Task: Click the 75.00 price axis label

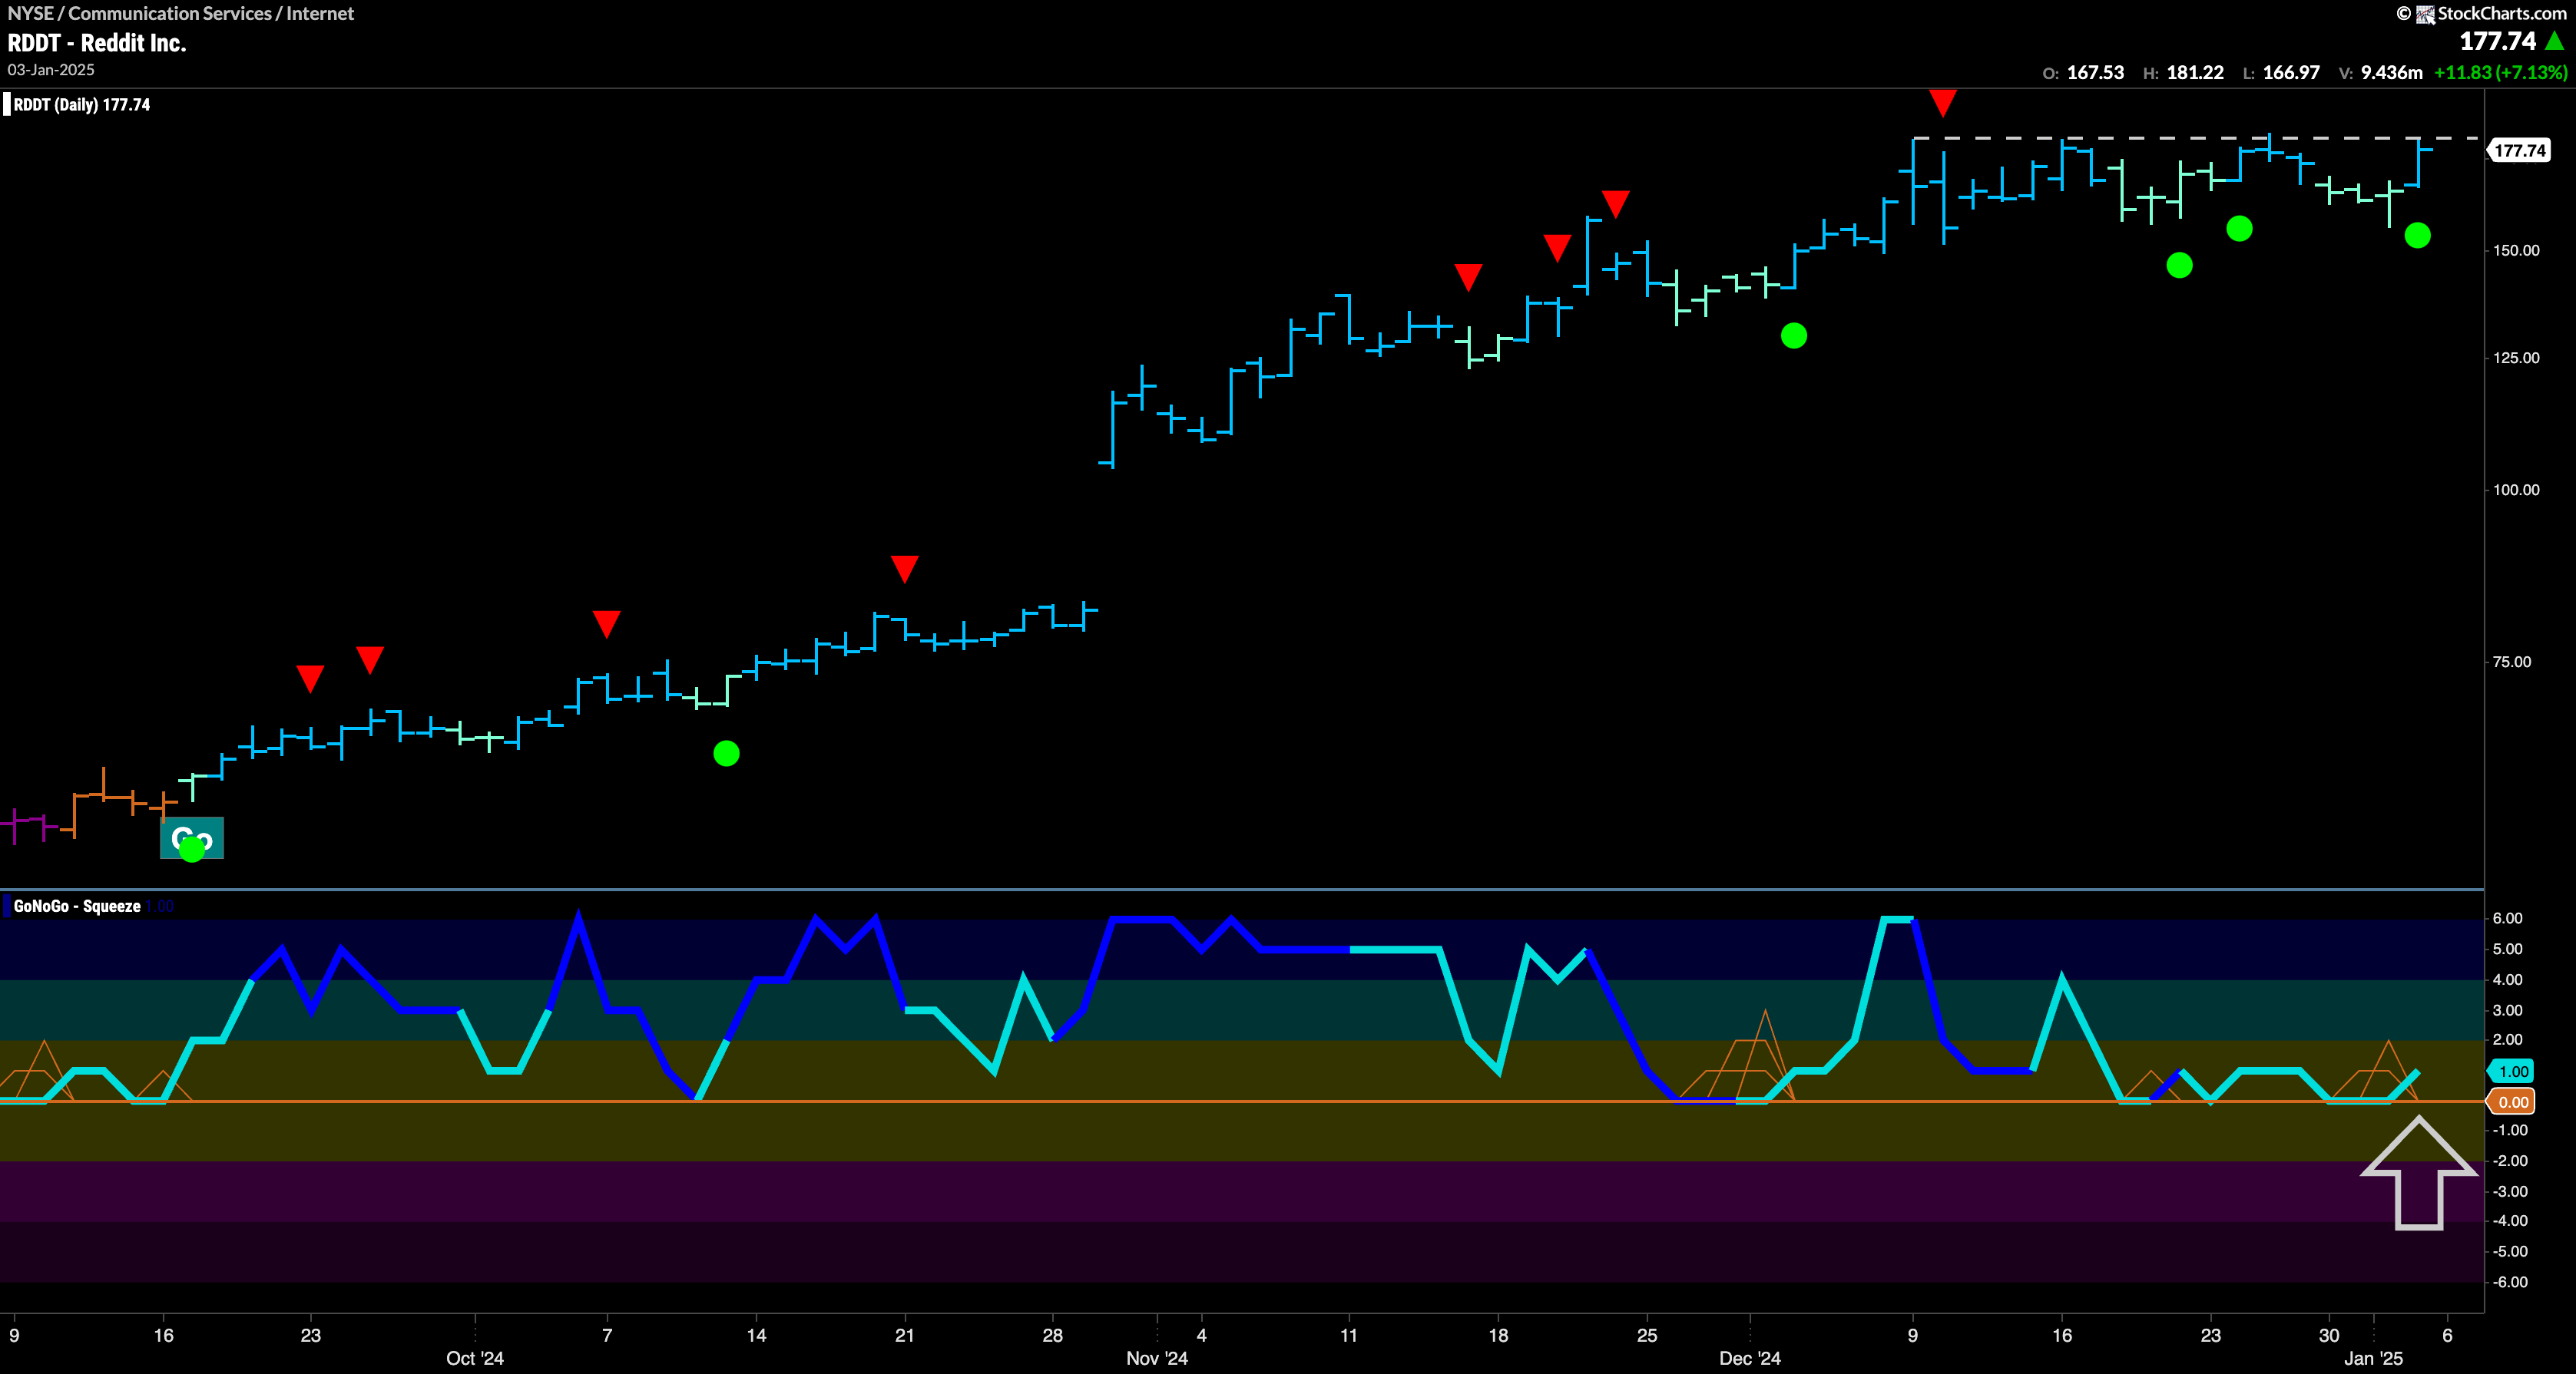Action: [2512, 662]
